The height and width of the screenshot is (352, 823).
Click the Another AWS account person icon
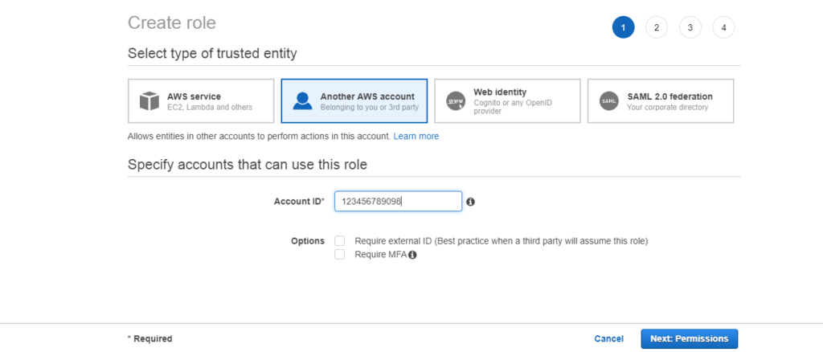pyautogui.click(x=302, y=100)
